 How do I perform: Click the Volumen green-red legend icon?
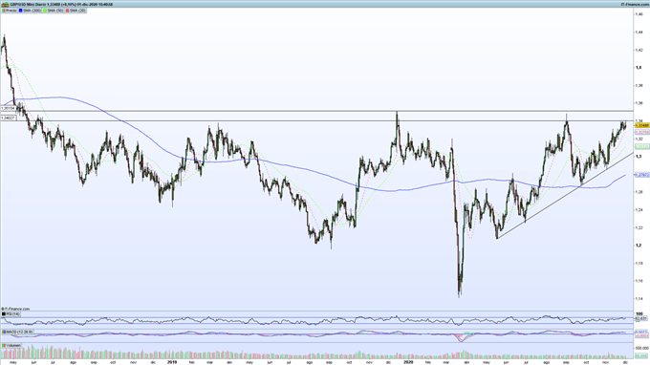pyautogui.click(x=4, y=345)
